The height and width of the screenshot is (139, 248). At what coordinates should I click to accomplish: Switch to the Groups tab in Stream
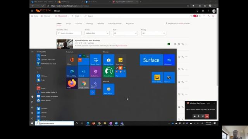pos(69,24)
